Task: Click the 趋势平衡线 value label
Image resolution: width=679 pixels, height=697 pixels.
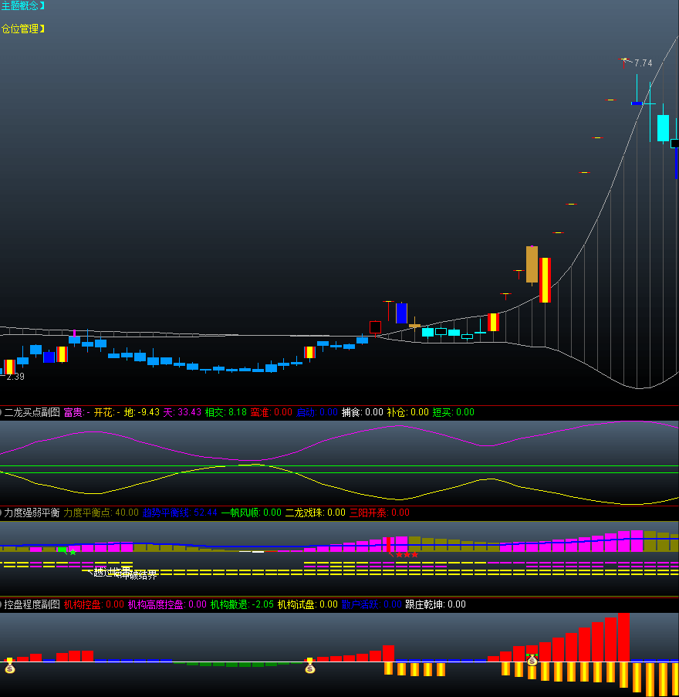Action: (x=180, y=513)
